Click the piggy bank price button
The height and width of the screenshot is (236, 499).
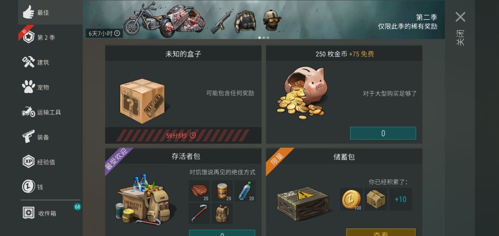pos(383,133)
